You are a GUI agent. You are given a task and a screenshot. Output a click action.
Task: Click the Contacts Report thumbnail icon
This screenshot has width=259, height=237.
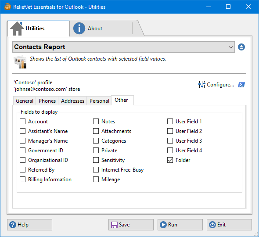(20, 62)
